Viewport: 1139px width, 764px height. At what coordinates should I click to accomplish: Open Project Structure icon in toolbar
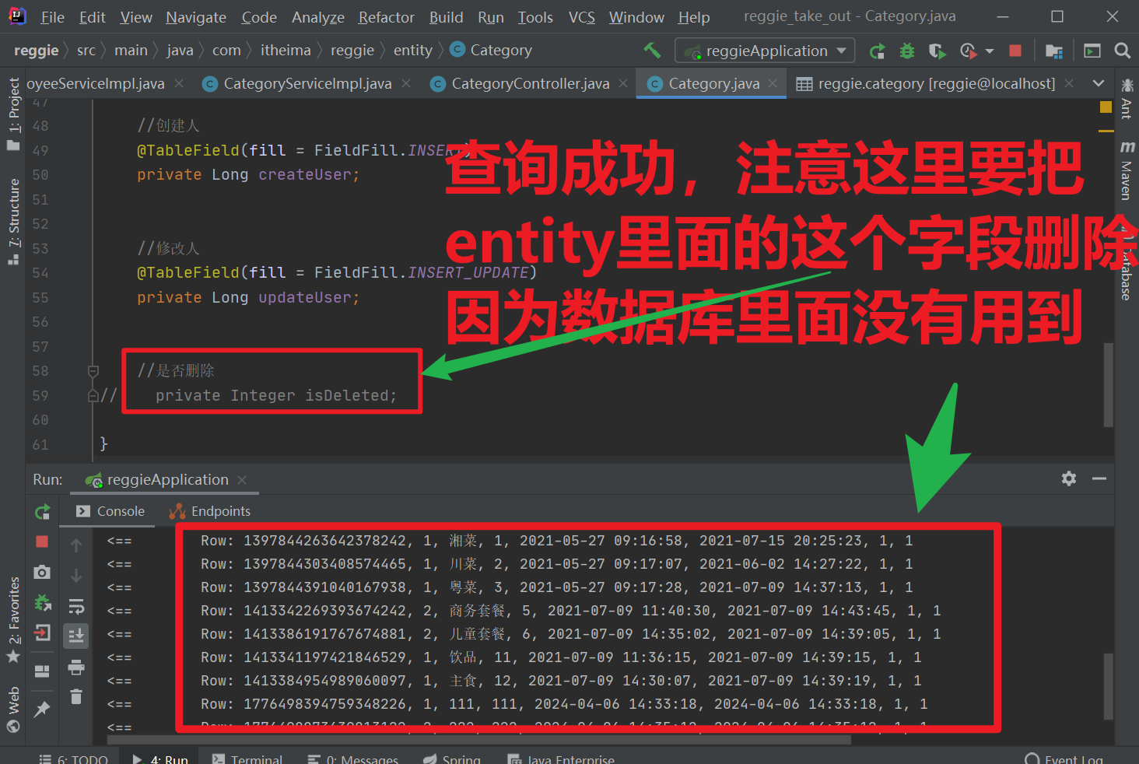point(1054,51)
